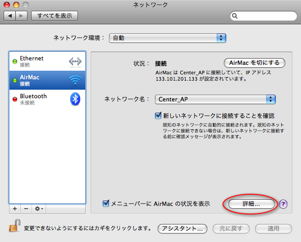Click the padlock icon to prevent changes
The image size is (301, 242).
pos(14,226)
